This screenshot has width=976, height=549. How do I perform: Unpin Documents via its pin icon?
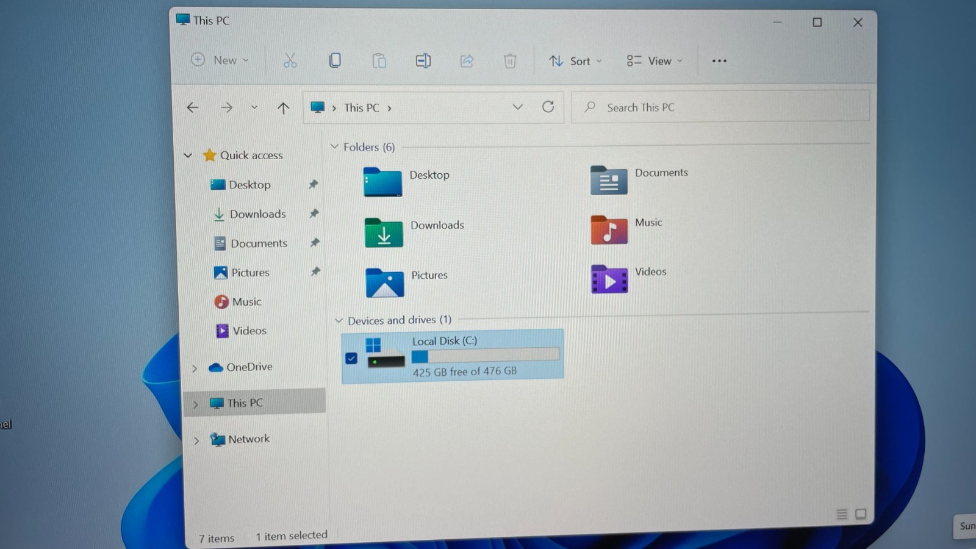315,242
